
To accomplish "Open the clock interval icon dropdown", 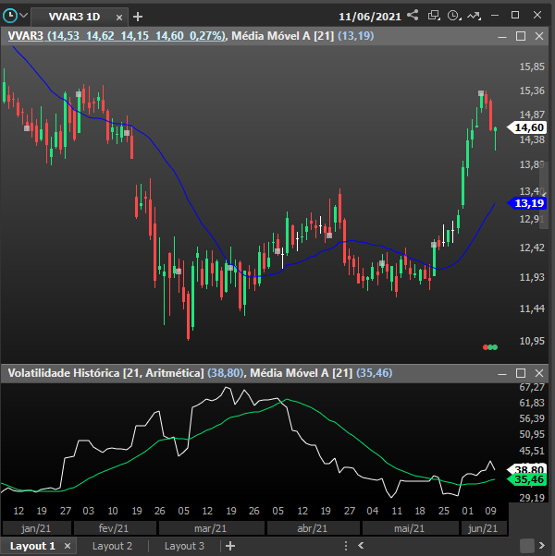I will [x=454, y=16].
